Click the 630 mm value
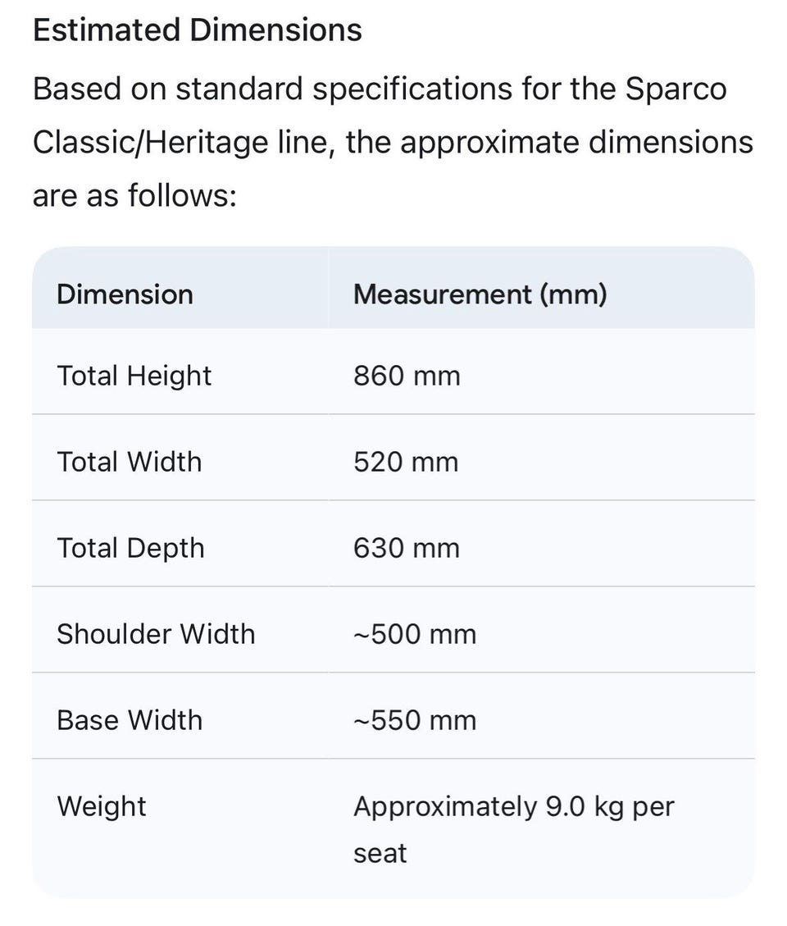The image size is (787, 926). point(406,548)
